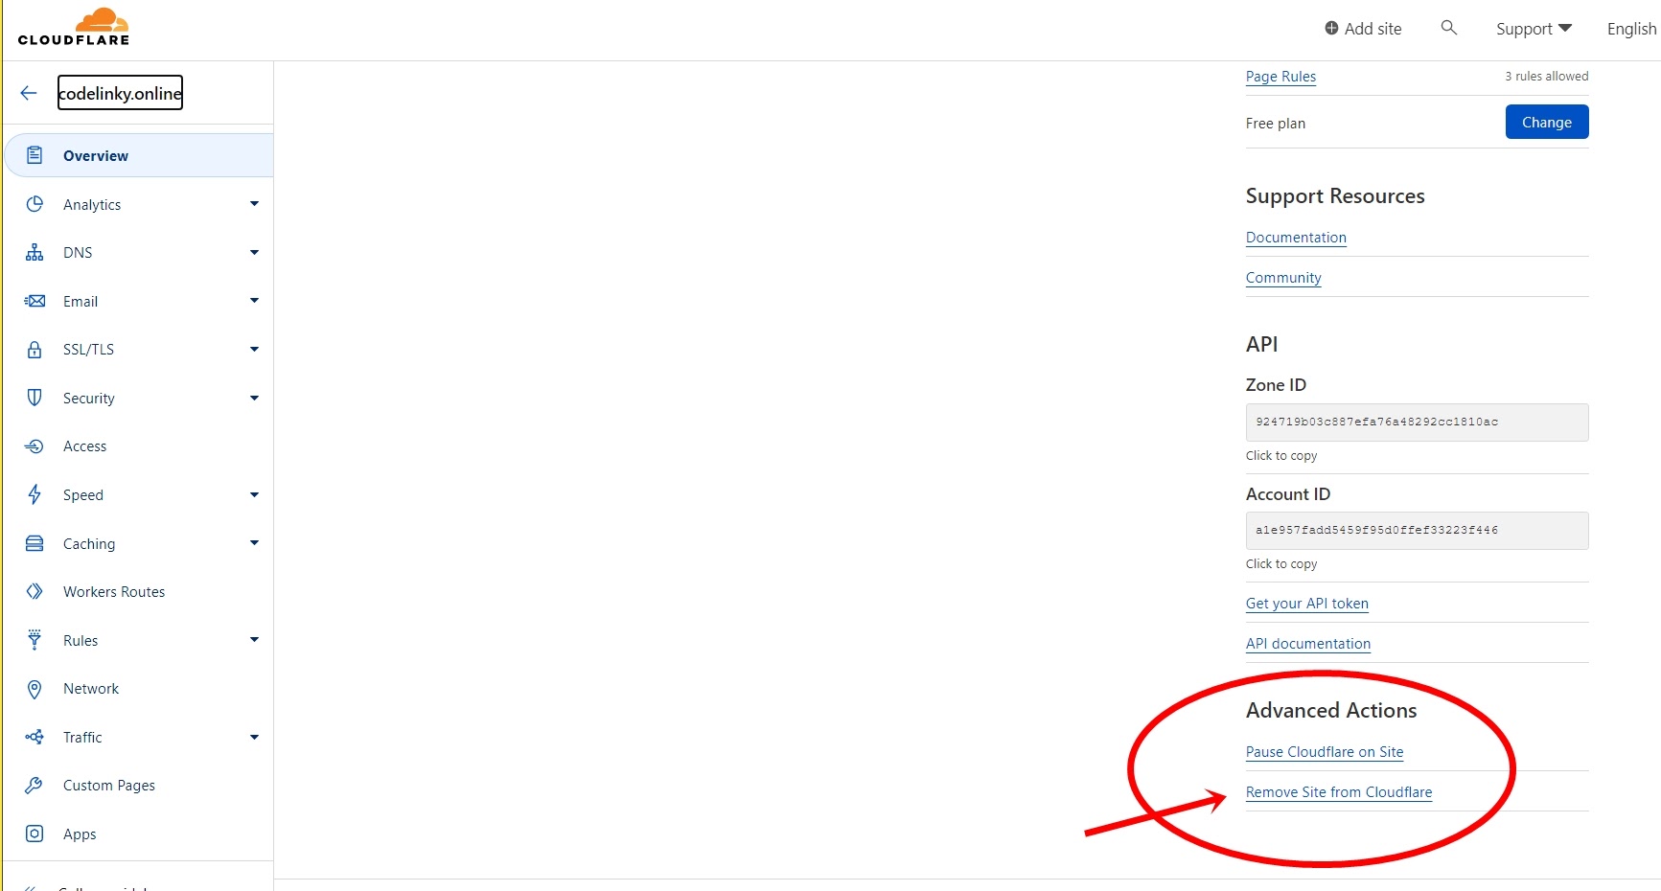
Task: Click the Email envelope icon
Action: point(35,301)
